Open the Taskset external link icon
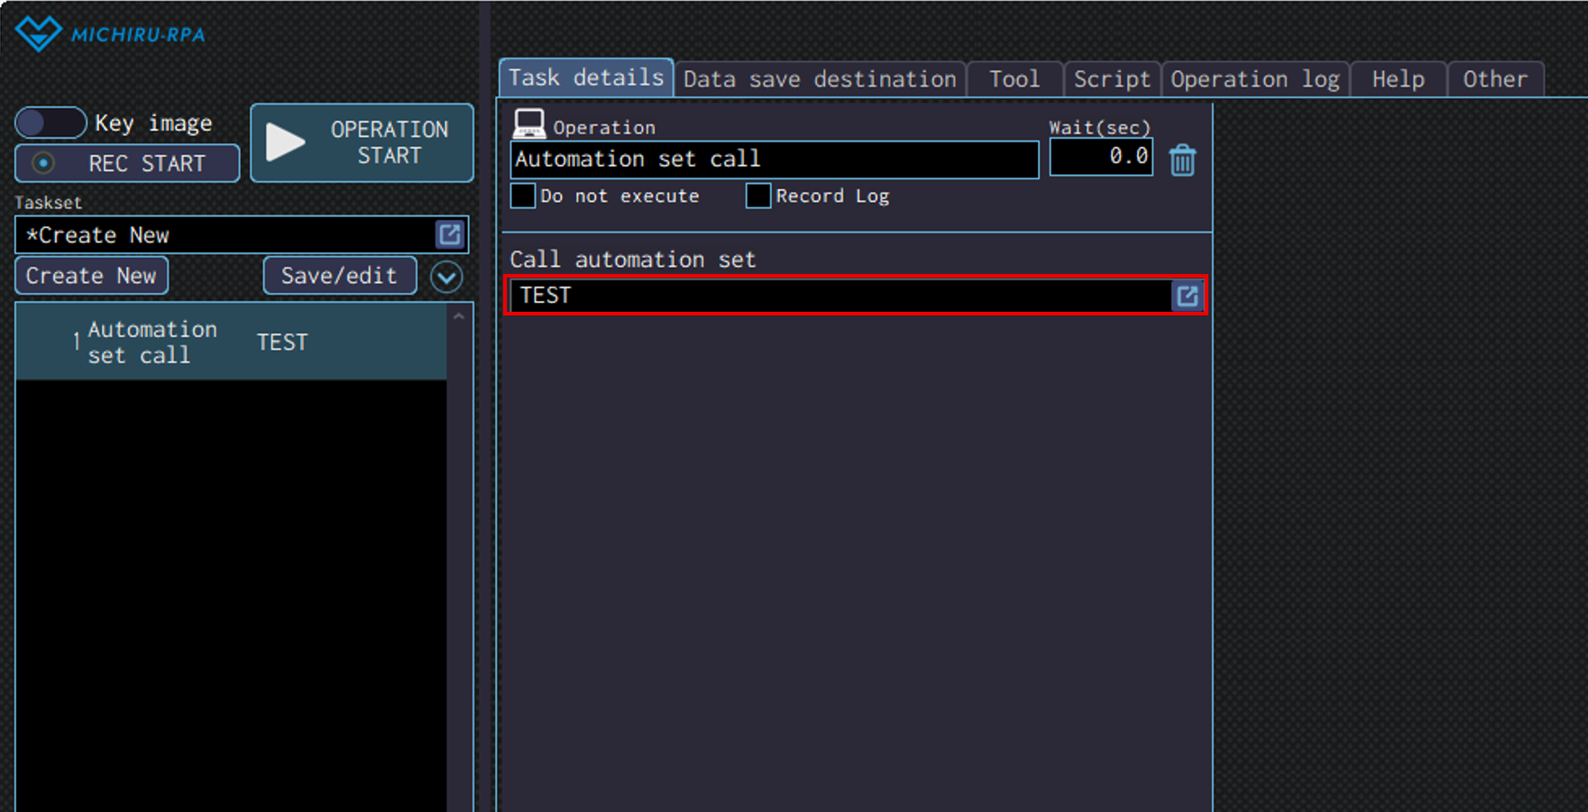Image resolution: width=1588 pixels, height=812 pixels. point(449,235)
